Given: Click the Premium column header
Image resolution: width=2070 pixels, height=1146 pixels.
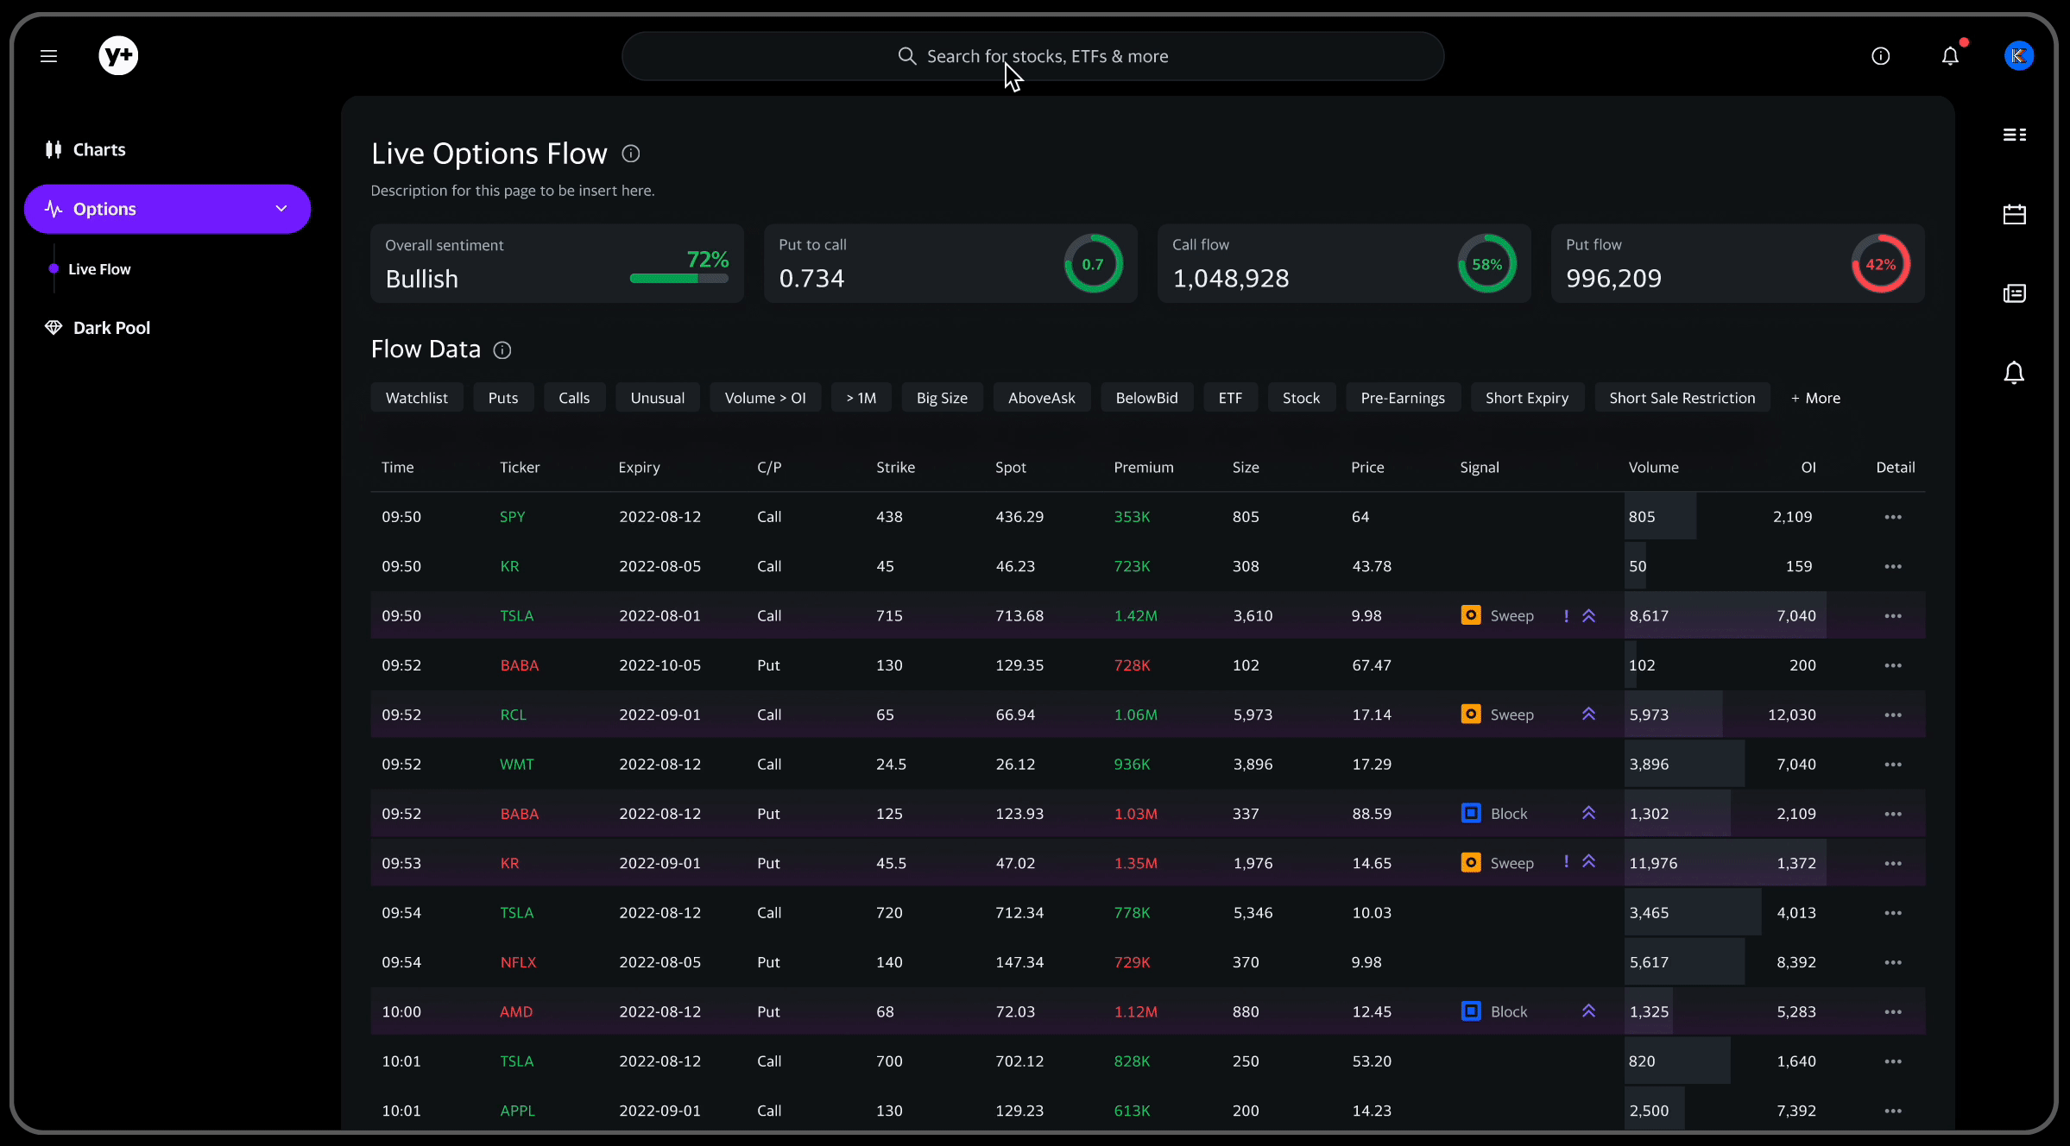Looking at the screenshot, I should (x=1144, y=467).
